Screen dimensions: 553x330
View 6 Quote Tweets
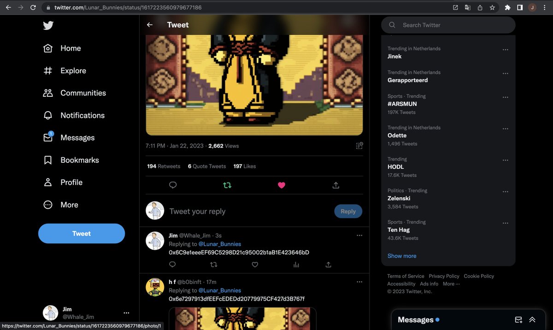[x=207, y=166]
